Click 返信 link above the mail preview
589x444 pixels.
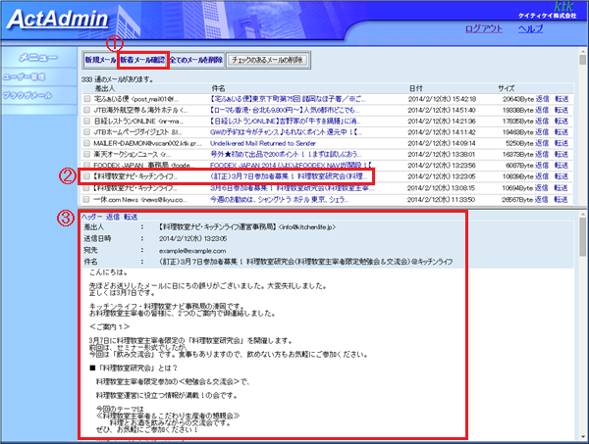[112, 217]
